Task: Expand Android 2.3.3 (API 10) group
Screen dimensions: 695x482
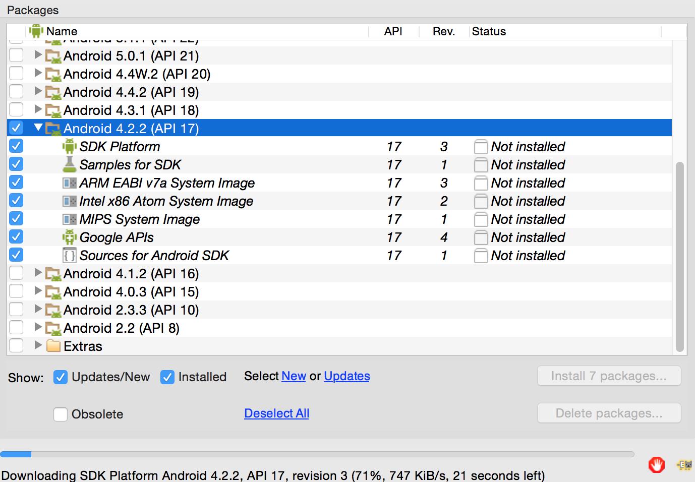Action: (38, 309)
